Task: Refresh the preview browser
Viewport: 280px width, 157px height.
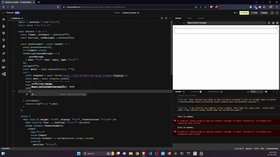Action: click(x=184, y=23)
